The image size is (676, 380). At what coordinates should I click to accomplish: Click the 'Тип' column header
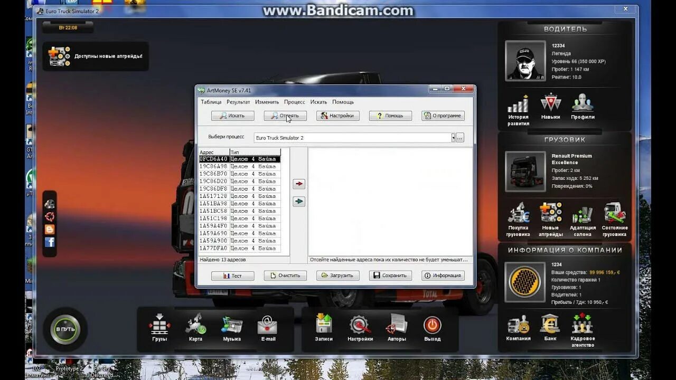click(255, 152)
